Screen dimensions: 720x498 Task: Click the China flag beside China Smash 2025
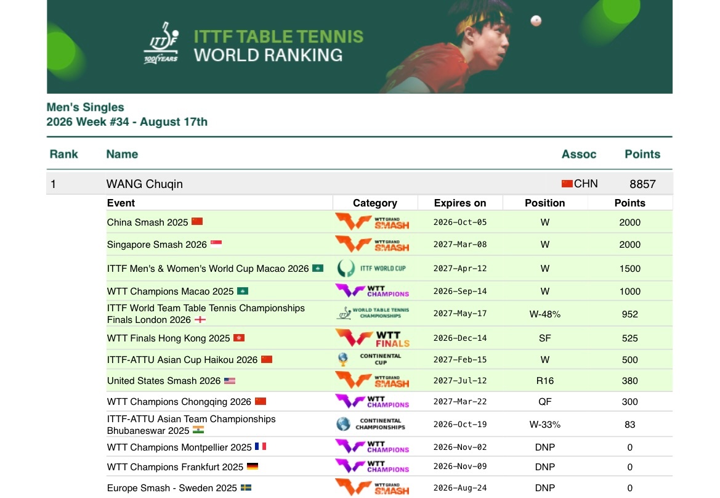point(197,221)
